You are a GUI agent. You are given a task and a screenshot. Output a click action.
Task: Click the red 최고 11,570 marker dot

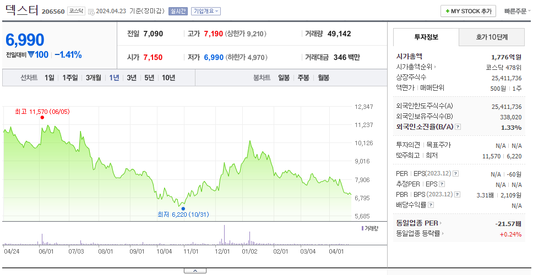[x=42, y=118]
